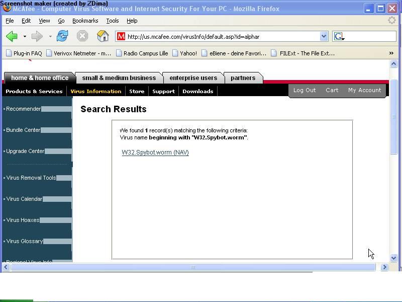Expand the address bar URL dropdown
Image resolution: width=402 pixels, height=302 pixels.
pyautogui.click(x=324, y=36)
